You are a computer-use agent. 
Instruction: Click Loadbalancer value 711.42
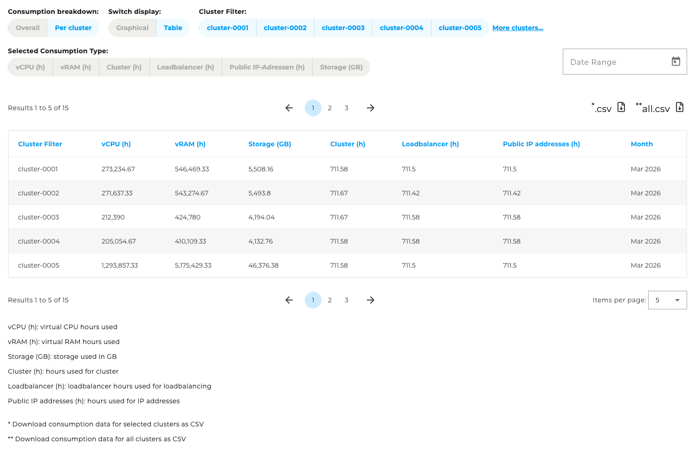click(411, 193)
